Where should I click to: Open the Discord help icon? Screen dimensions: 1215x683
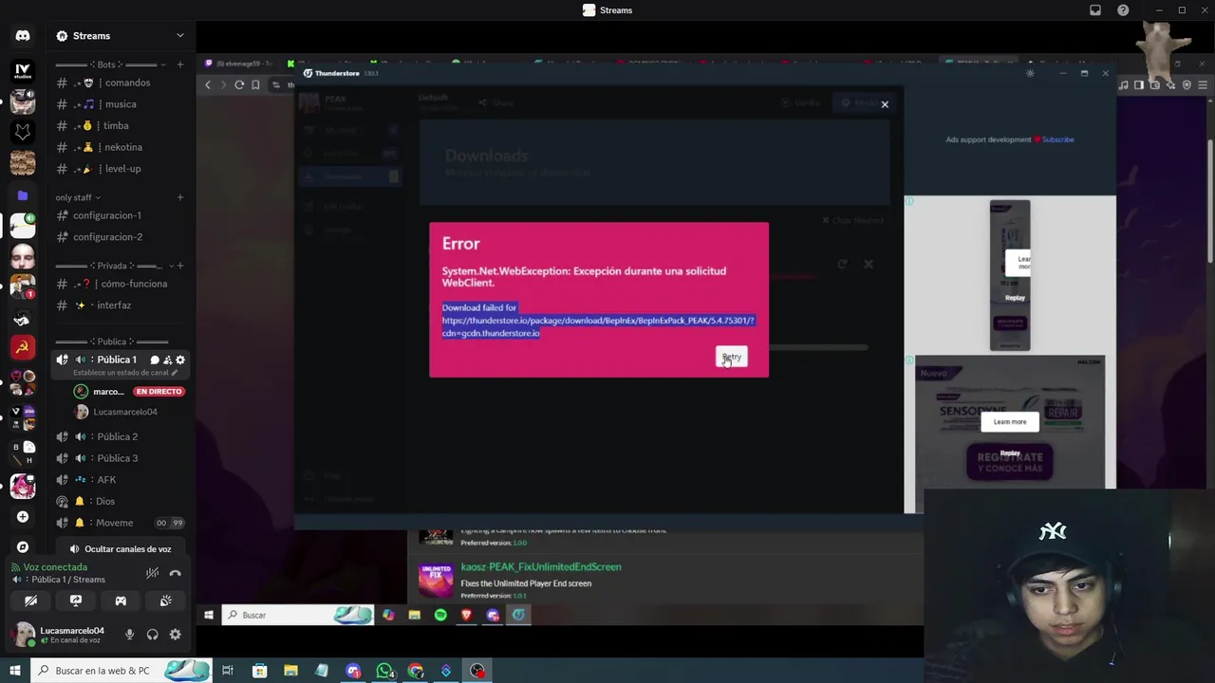pos(1124,10)
